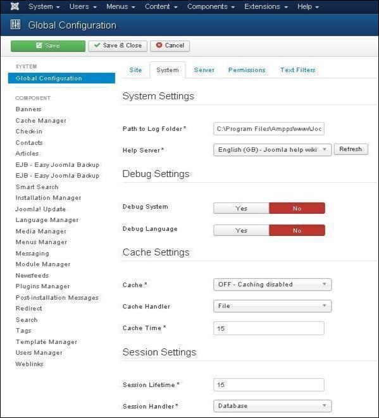Screen dimensions: 379x418
Task: Select the System tab
Action: pos(168,70)
